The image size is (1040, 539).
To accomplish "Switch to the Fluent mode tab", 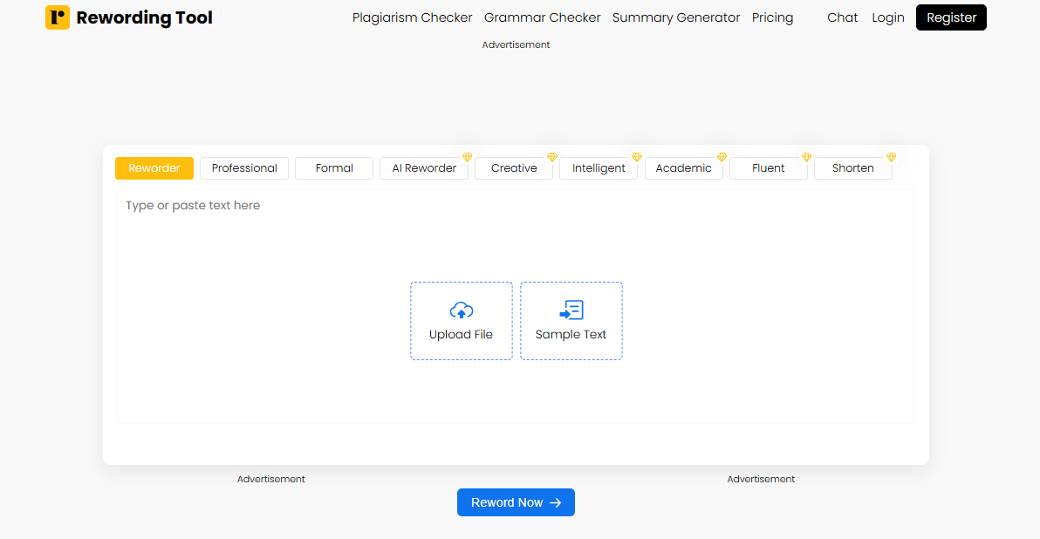I will [768, 168].
